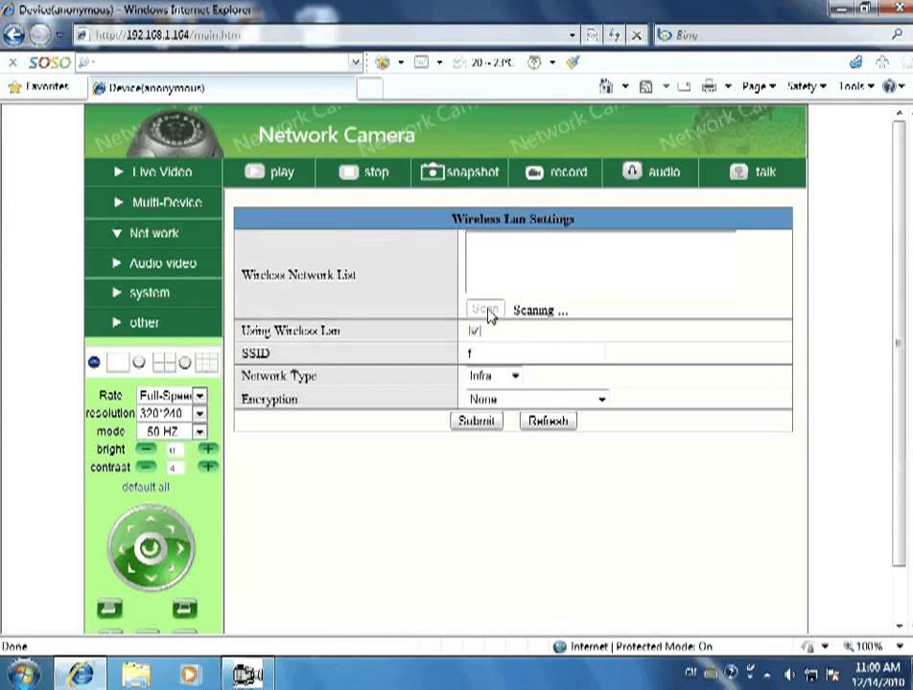Viewport: 913px width, 690px height.
Task: Increase brightness with the plus button
Action: click(207, 448)
